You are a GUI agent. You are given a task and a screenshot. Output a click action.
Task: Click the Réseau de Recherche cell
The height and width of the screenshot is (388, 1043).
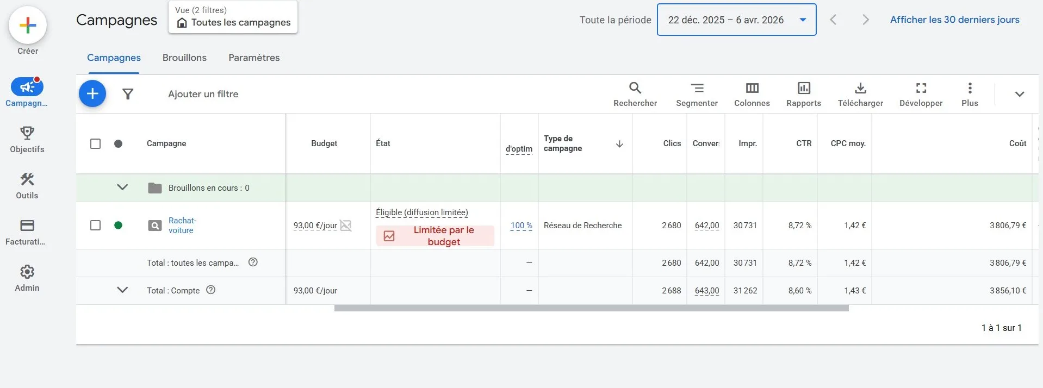pyautogui.click(x=582, y=225)
